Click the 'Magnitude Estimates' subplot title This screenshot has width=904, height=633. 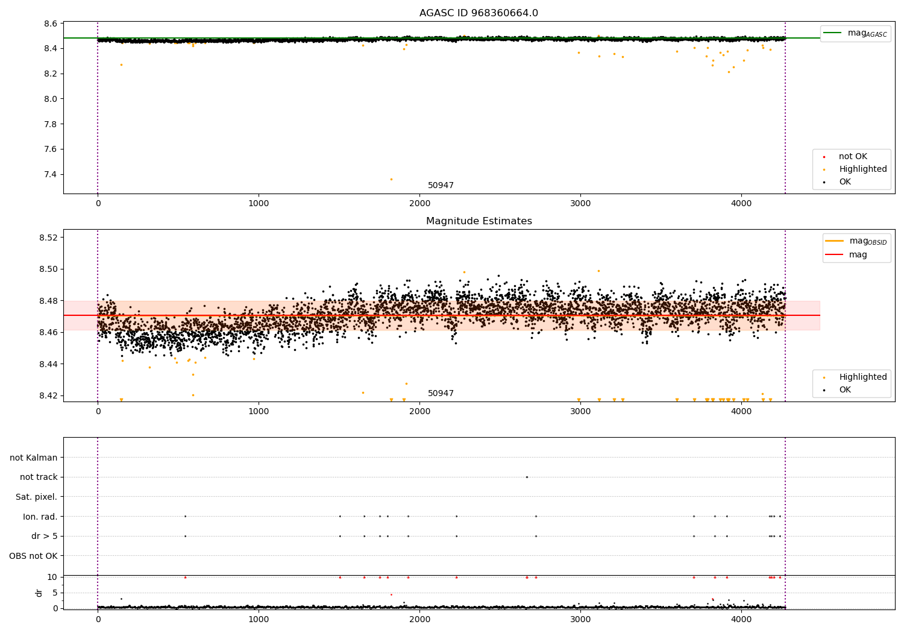click(479, 221)
